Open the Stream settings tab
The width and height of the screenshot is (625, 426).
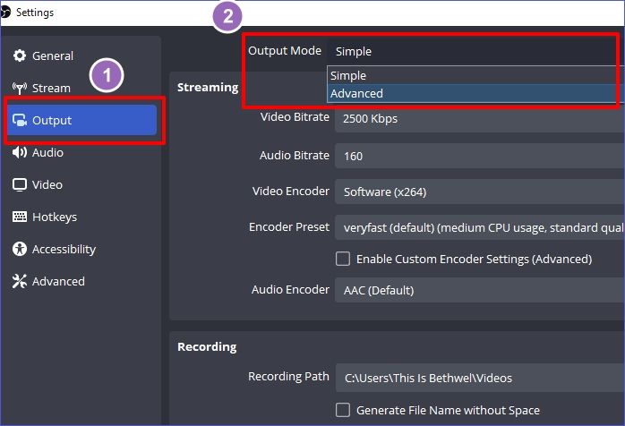pyautogui.click(x=81, y=88)
